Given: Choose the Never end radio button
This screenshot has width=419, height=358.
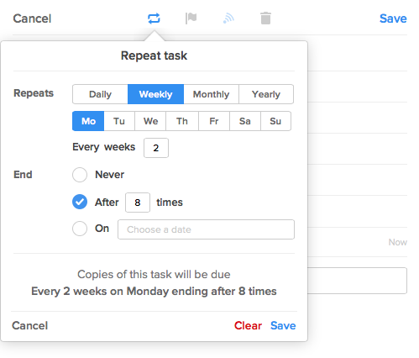Looking at the screenshot, I should pos(80,175).
